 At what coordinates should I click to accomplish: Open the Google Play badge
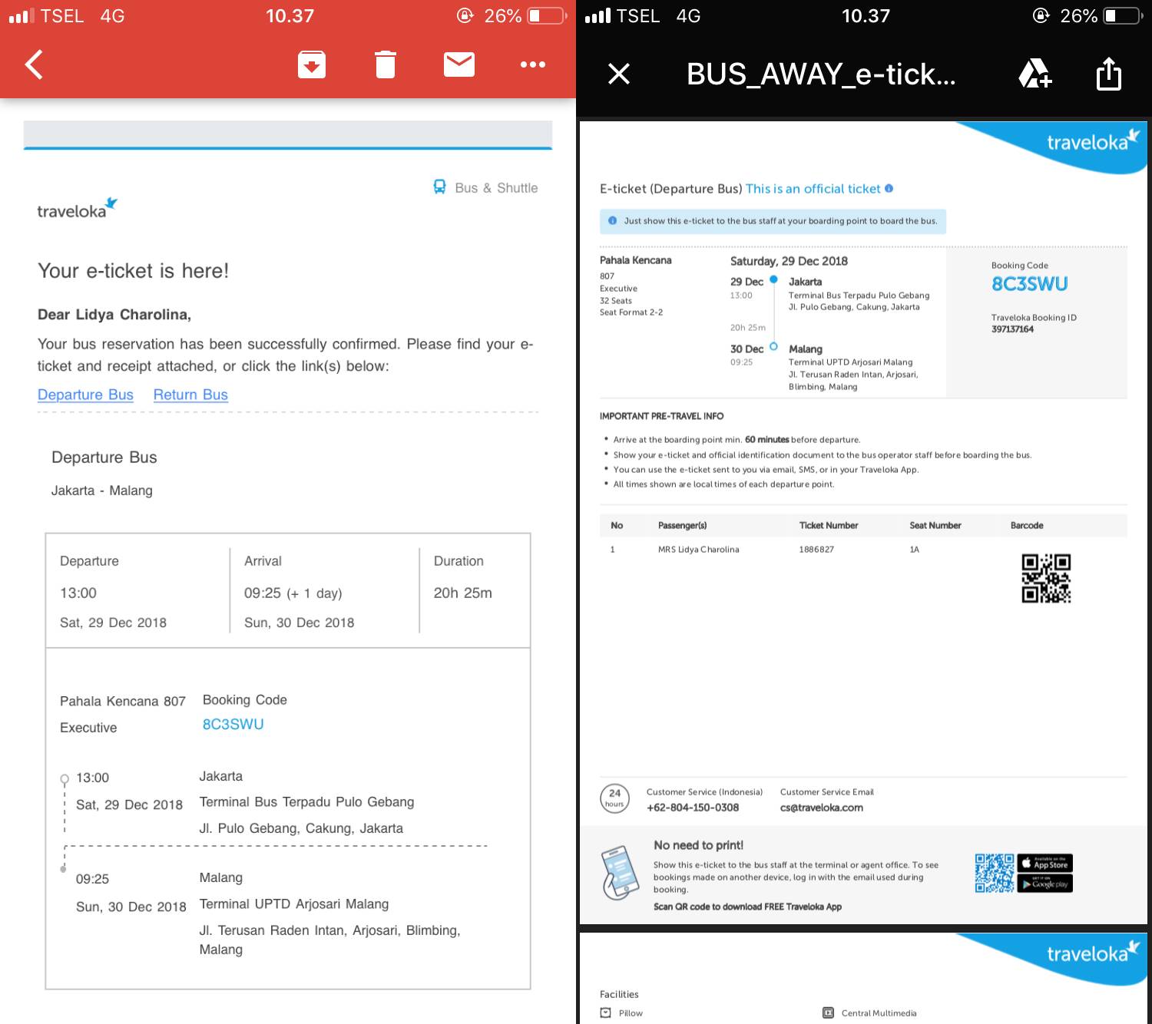[1045, 884]
